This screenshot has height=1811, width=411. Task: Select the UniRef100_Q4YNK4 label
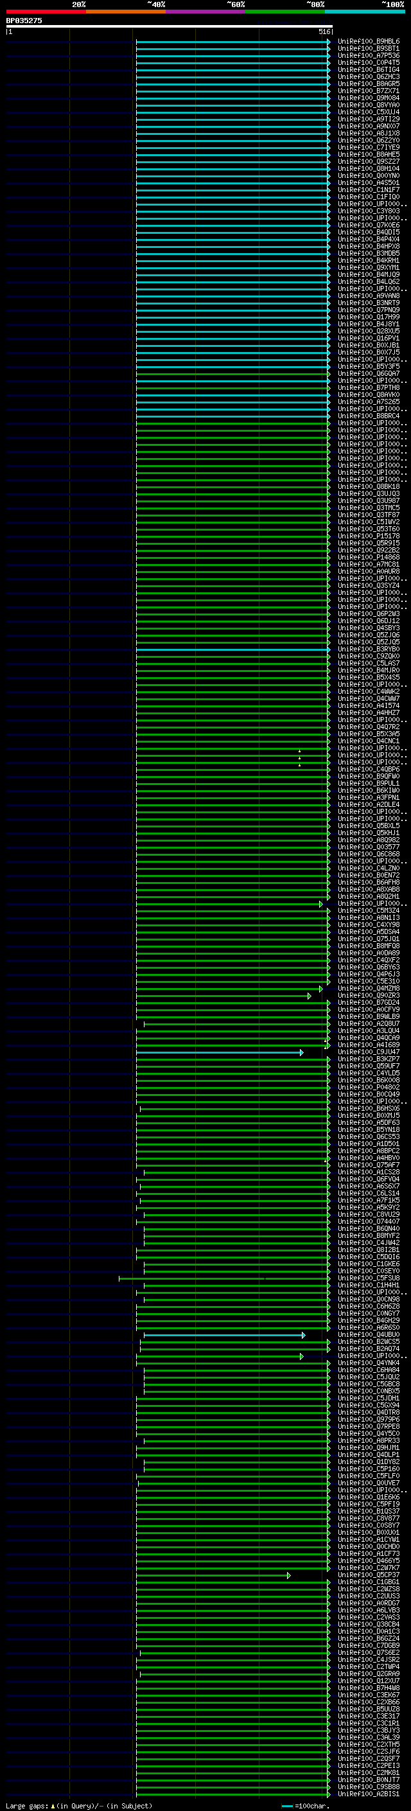369,1363
